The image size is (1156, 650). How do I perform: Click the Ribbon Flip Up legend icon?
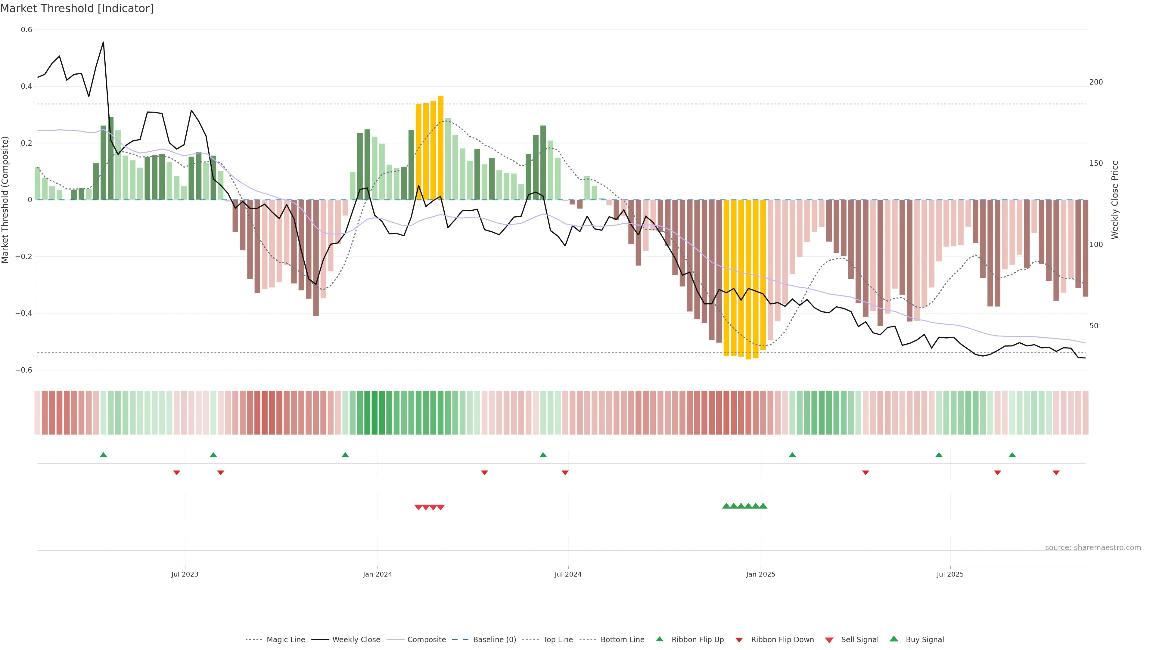(x=659, y=639)
